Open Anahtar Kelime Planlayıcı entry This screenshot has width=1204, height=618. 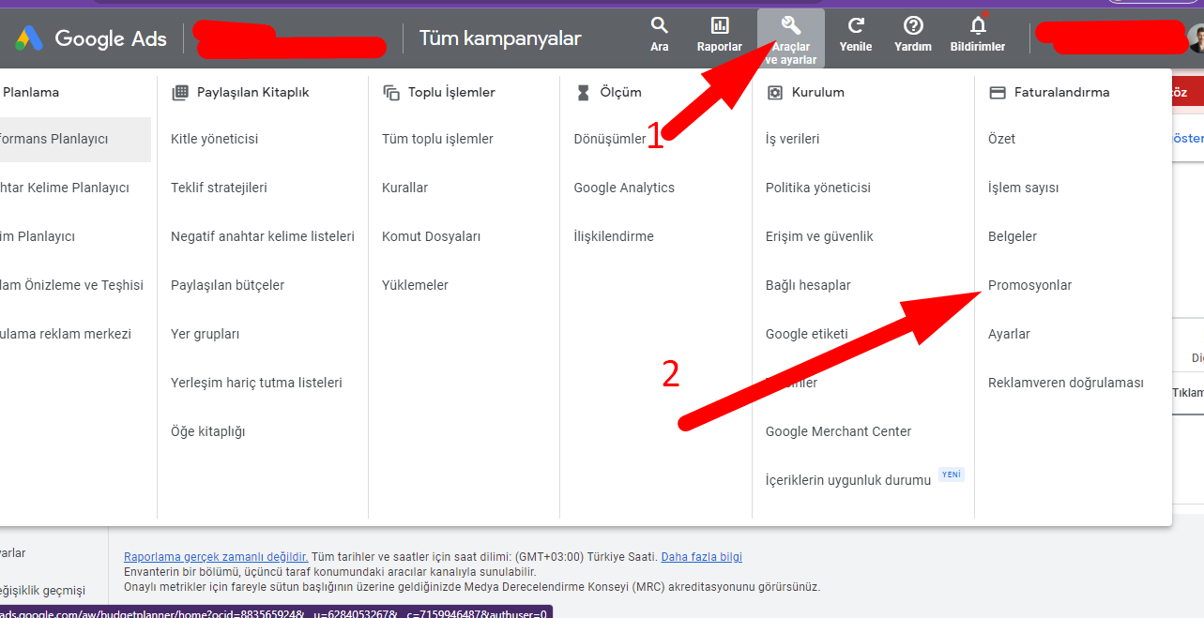65,188
